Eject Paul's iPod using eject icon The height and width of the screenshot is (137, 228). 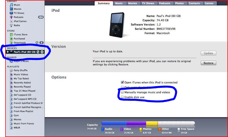[42, 52]
